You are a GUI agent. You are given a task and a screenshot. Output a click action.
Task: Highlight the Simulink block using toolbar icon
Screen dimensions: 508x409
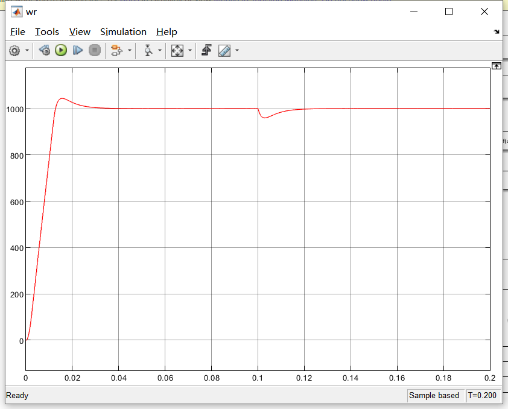coord(117,51)
